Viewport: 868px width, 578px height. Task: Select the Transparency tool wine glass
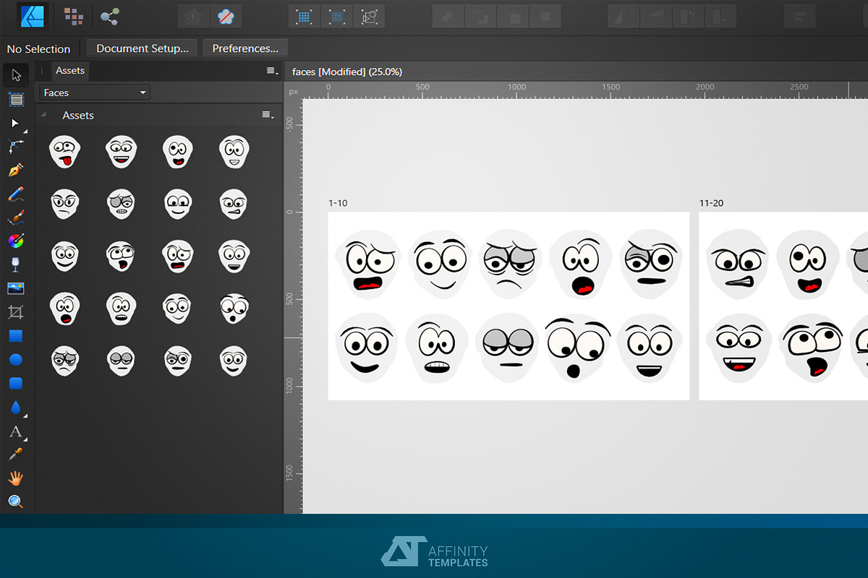[16, 264]
